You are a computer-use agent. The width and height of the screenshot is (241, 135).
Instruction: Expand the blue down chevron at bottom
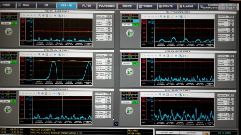(116, 124)
